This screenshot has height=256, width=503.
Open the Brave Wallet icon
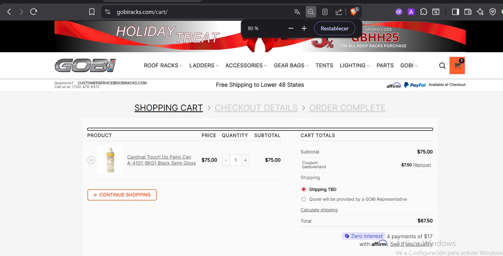pos(468,12)
